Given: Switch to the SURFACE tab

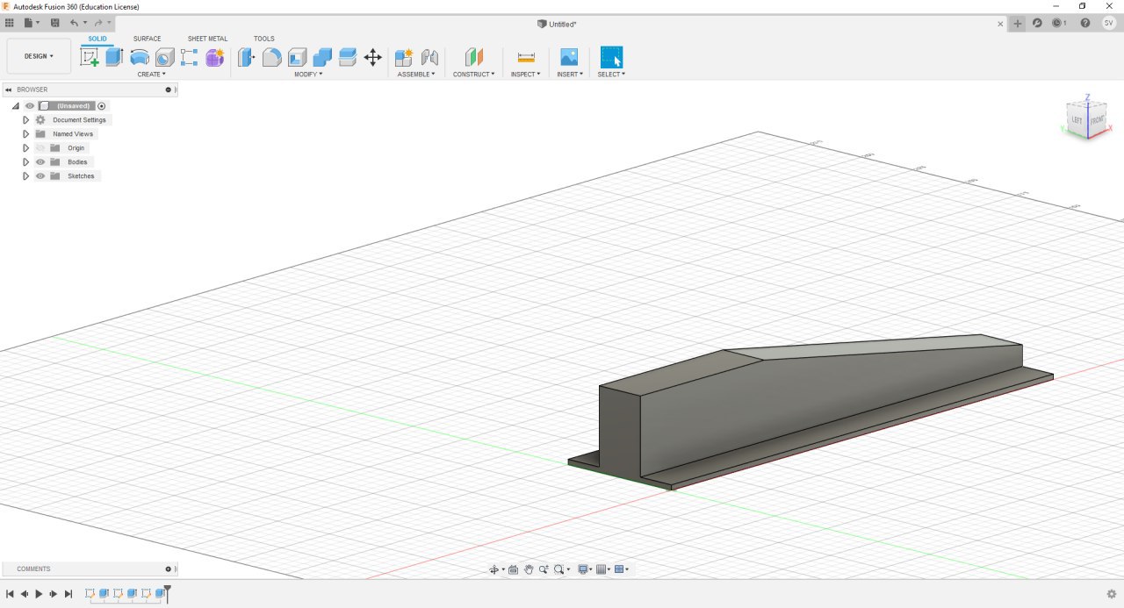Looking at the screenshot, I should 147,39.
